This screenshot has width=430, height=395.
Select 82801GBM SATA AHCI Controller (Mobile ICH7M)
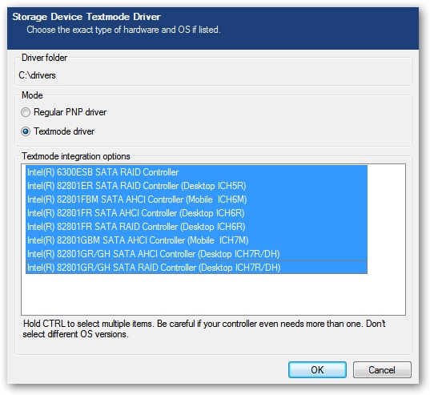pos(196,240)
